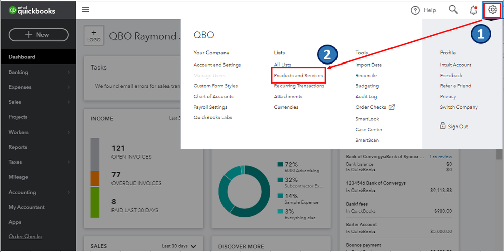Open QuickBooks Labs
The width and height of the screenshot is (504, 252).
pos(212,117)
